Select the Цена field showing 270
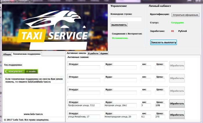Viewport: 203px width, 123px height. tap(160, 117)
